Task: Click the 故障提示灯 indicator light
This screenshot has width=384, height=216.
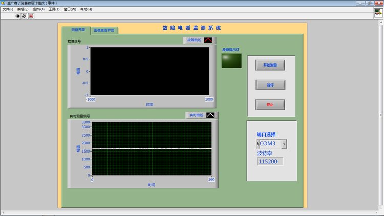Action: coord(231,60)
